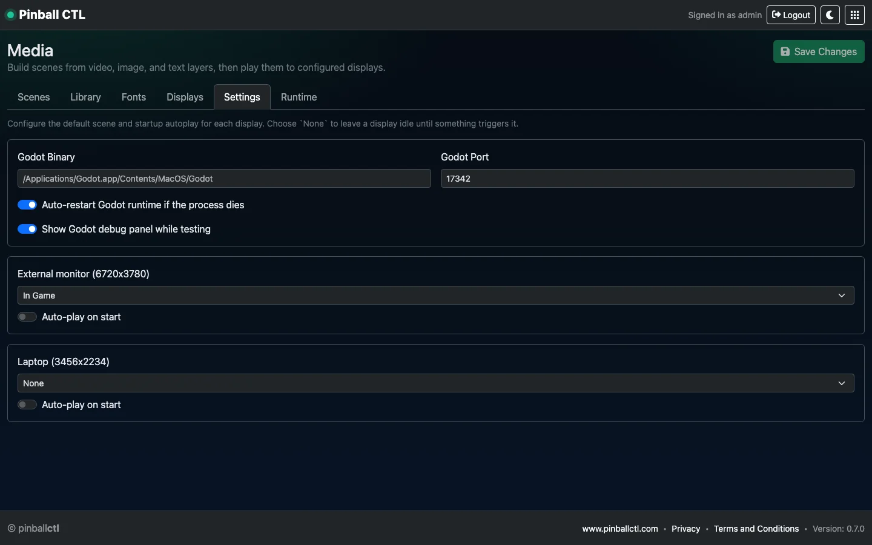Go to the Runtime tab
The width and height of the screenshot is (872, 545).
click(x=299, y=97)
